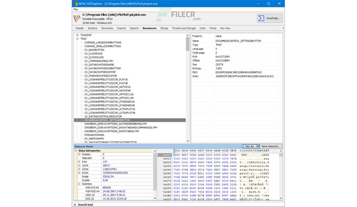
Task: Collapse the Datetime group
Action: click(x=79, y=184)
